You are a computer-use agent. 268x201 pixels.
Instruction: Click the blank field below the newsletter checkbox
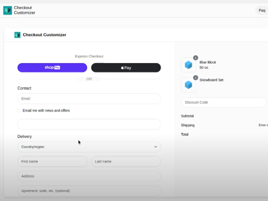pos(89,125)
